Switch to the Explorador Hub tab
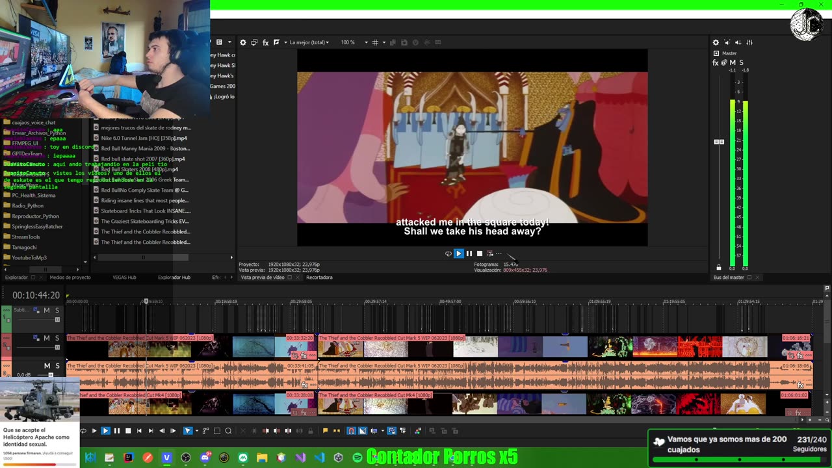Viewport: 832px width, 468px height. pyautogui.click(x=174, y=278)
